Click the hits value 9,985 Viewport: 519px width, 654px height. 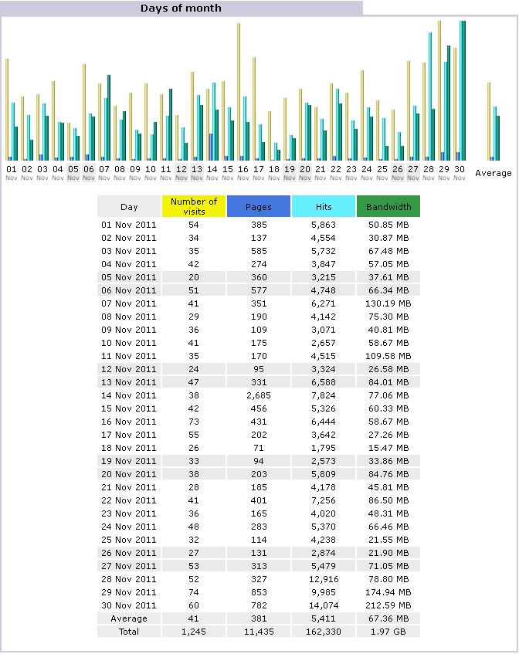point(324,592)
